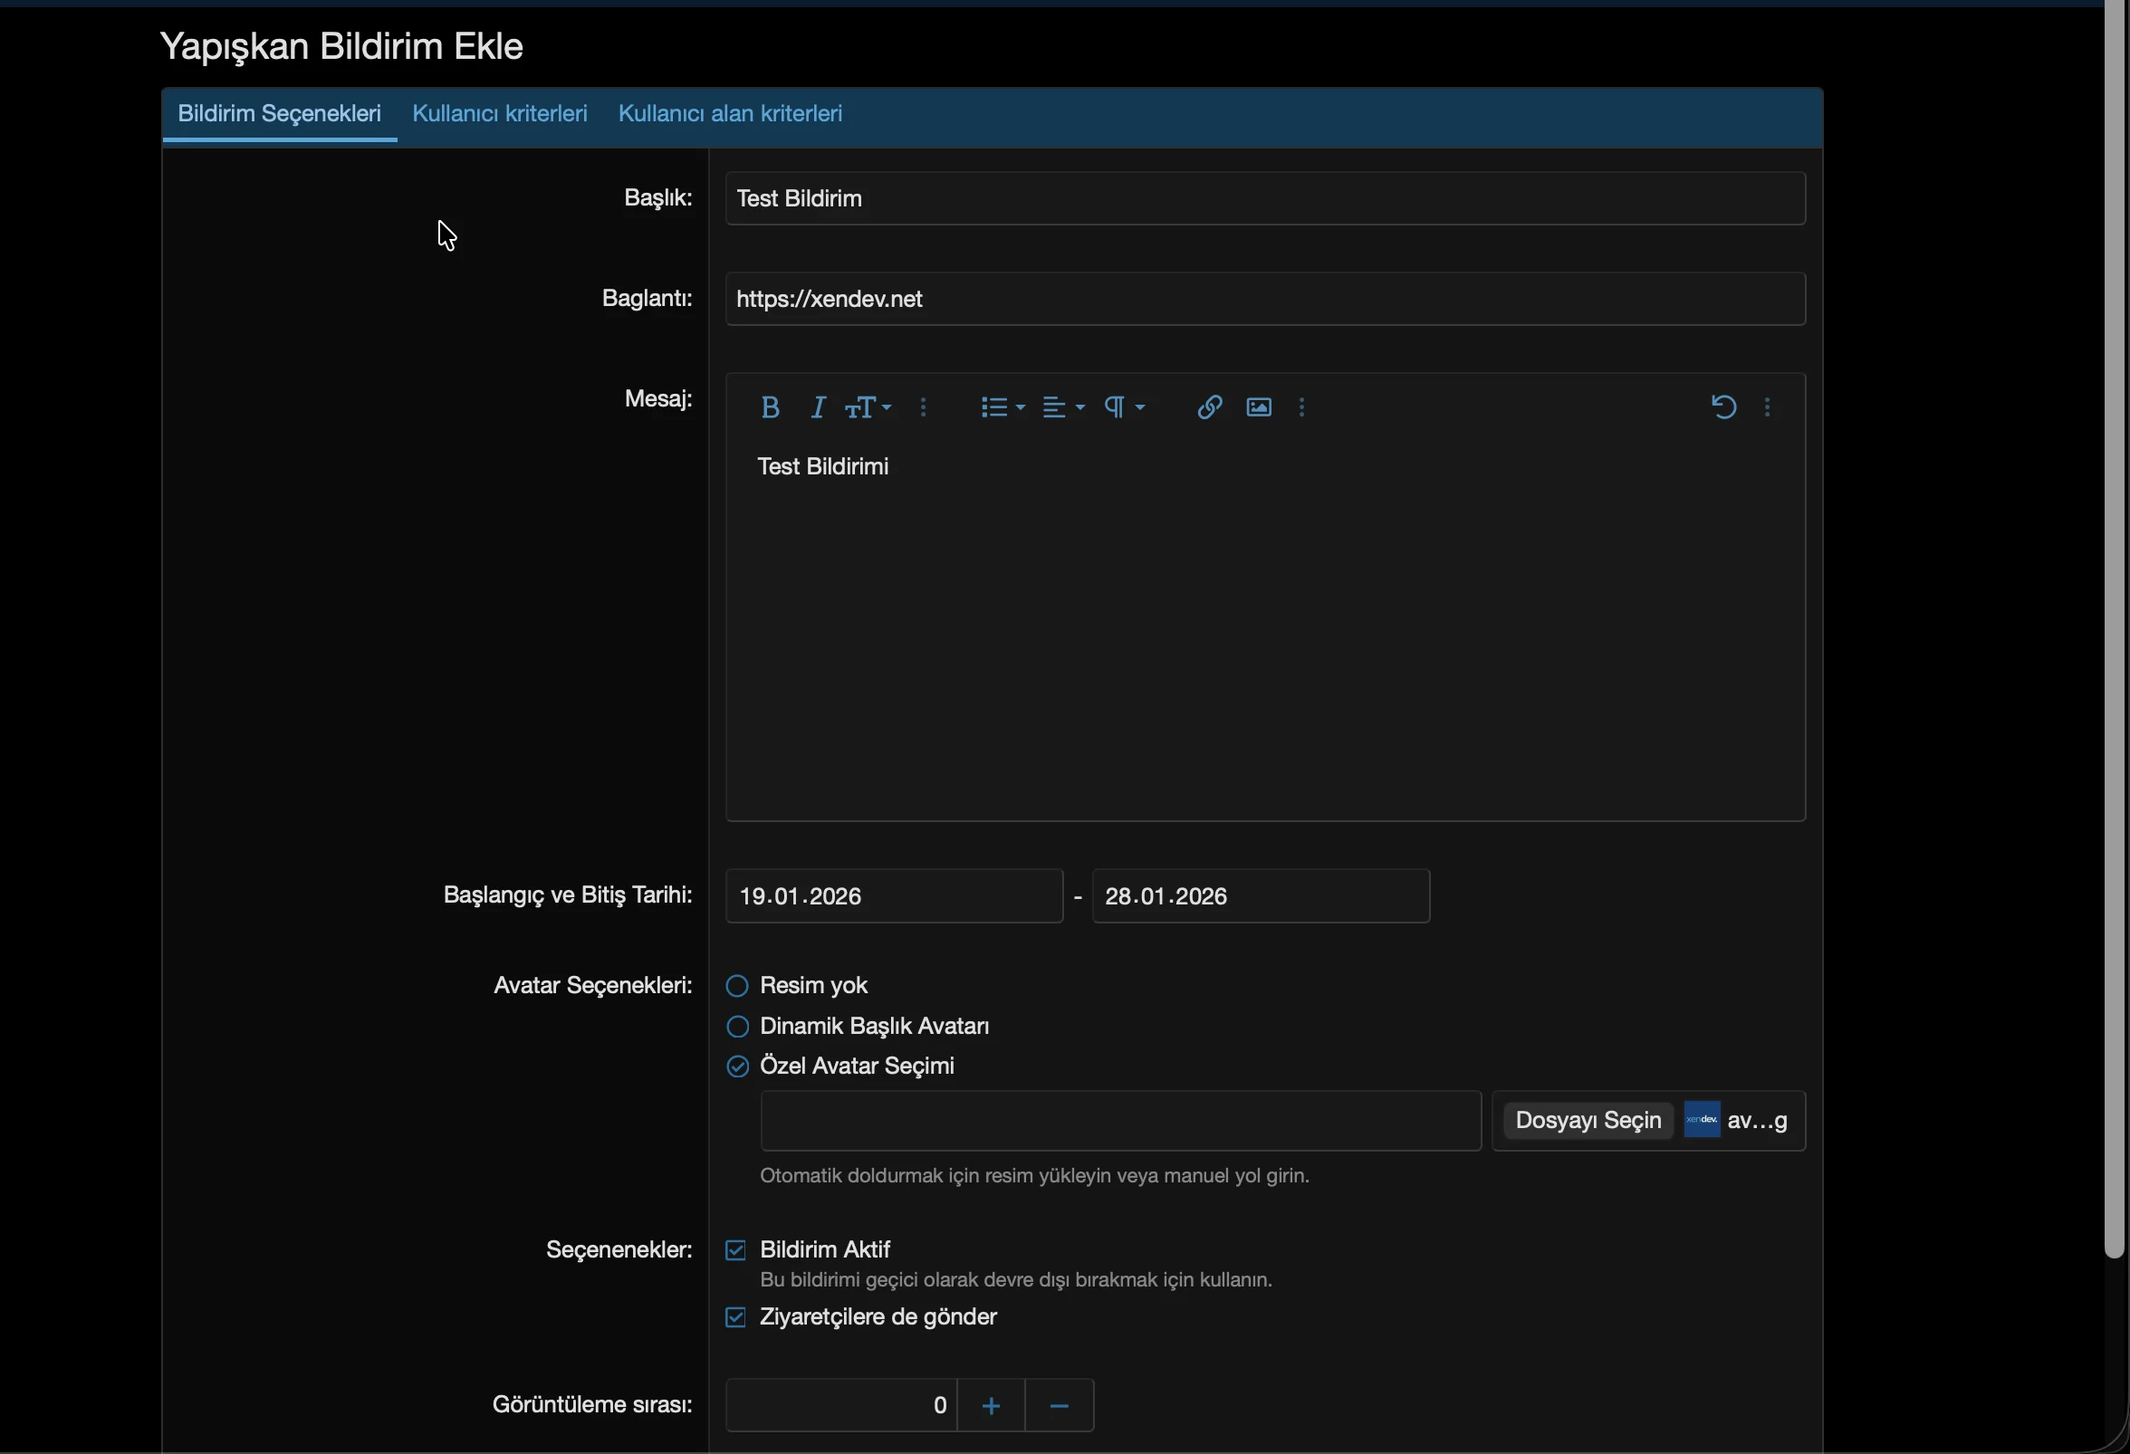This screenshot has width=2130, height=1454.
Task: Toggle Italic formatting in message editor
Action: tap(818, 407)
